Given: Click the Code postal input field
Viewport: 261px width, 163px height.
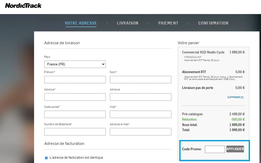Looking at the screenshot, I should [x=75, y=114].
